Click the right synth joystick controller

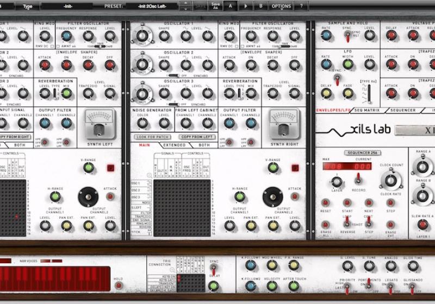click(273, 197)
